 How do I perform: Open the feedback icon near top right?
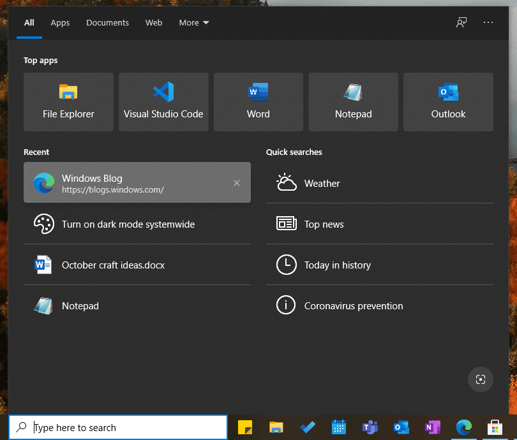[x=461, y=22]
